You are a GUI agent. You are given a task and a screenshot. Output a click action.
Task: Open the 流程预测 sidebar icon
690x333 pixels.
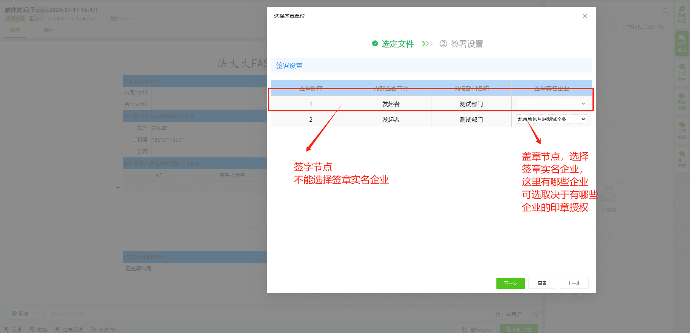(682, 130)
